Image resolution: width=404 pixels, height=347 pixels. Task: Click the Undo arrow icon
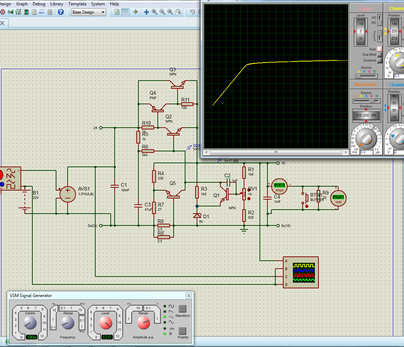pos(193,12)
